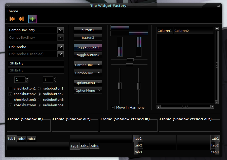Select tab2 in the bottom-tabs notebook

[85, 146]
